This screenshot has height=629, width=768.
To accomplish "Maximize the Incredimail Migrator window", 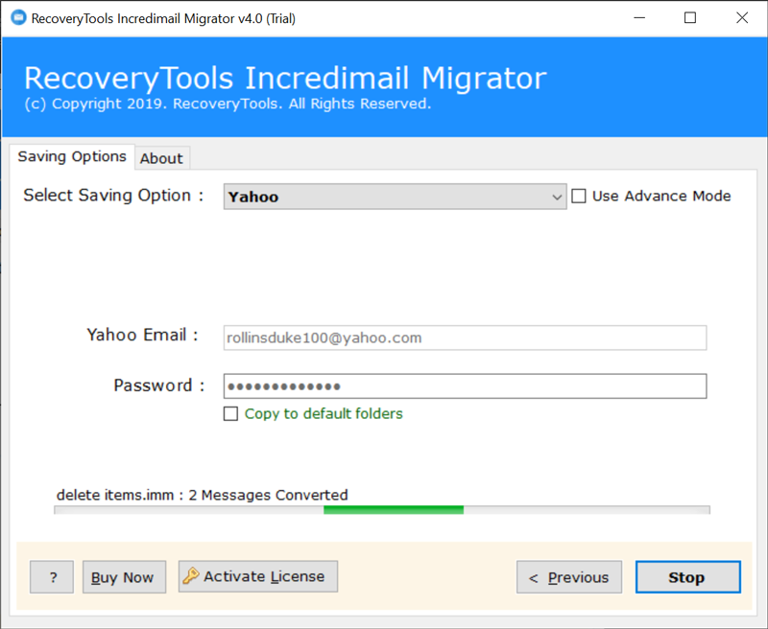I will [690, 18].
